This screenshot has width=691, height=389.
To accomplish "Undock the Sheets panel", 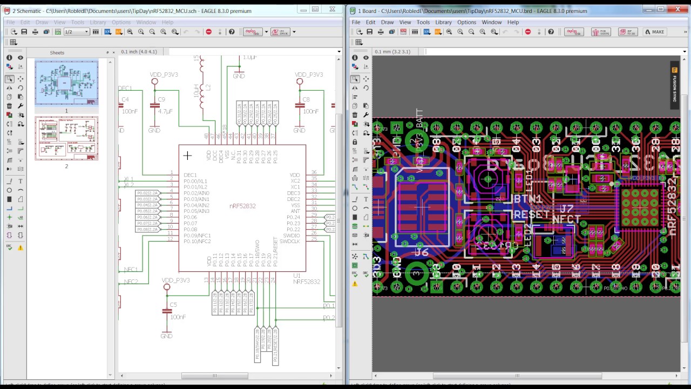I will (107, 52).
